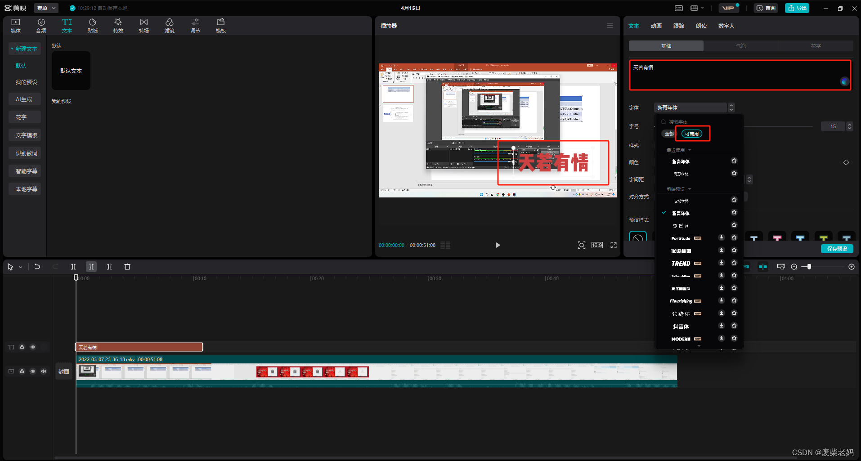The width and height of the screenshot is (861, 461).
Task: Delete right of playhead trim tool
Action: click(x=109, y=267)
